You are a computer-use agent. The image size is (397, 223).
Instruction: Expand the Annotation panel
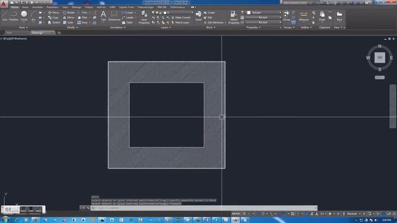117,27
